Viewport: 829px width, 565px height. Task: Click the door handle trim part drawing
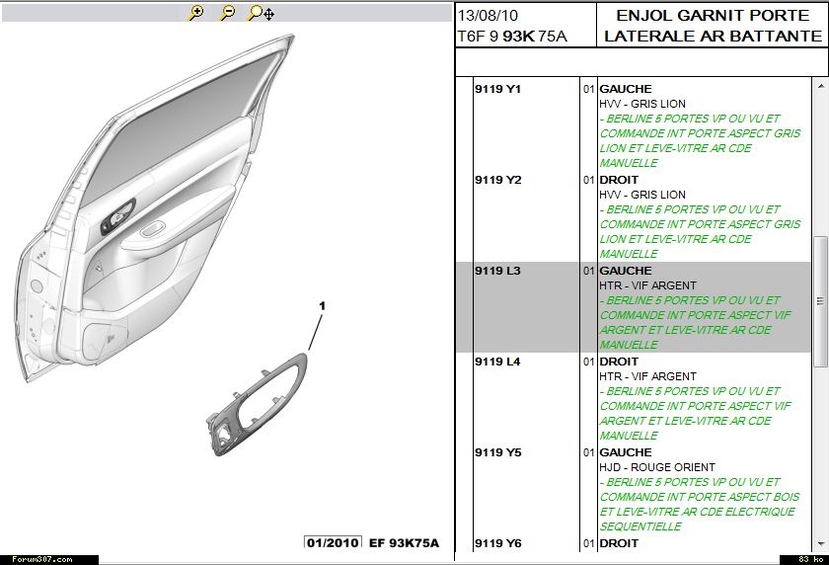[x=258, y=405]
